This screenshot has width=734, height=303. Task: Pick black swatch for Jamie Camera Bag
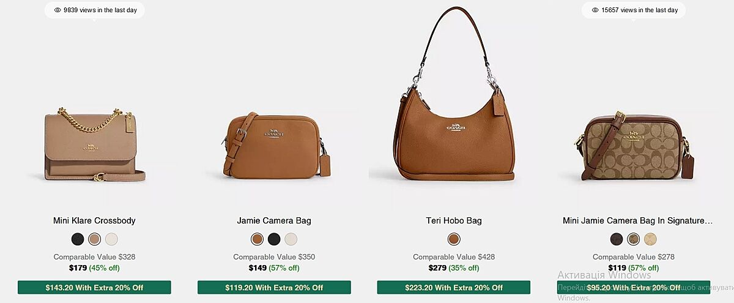(x=274, y=239)
